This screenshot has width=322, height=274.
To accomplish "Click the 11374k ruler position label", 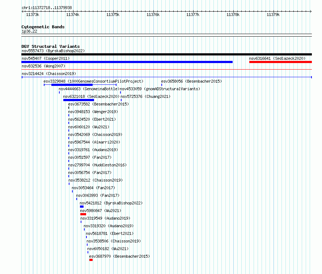I will pos(73,14).
